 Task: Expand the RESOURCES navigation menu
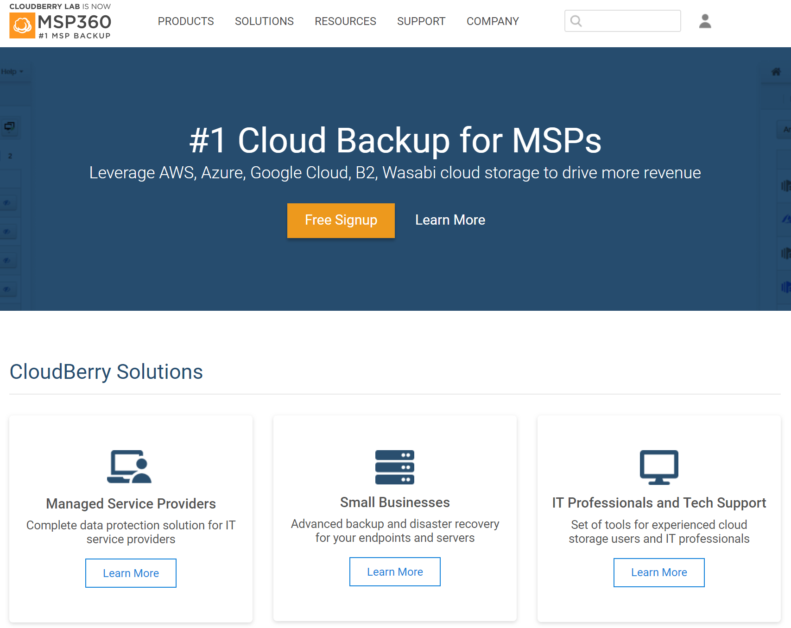pyautogui.click(x=345, y=21)
